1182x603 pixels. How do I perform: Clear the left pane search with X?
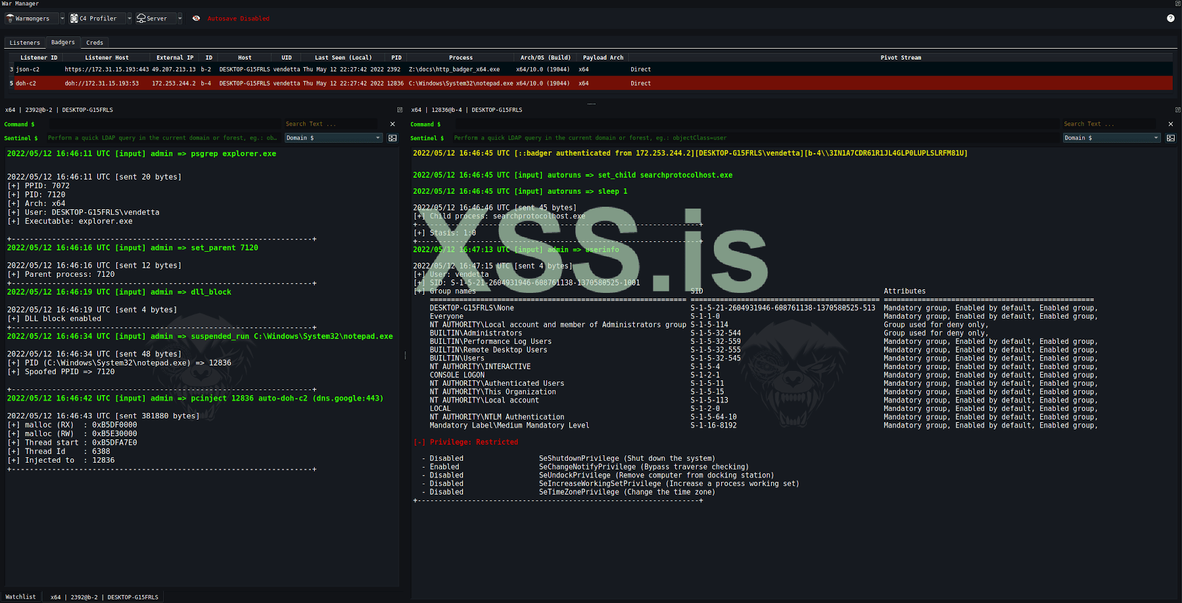coord(392,124)
